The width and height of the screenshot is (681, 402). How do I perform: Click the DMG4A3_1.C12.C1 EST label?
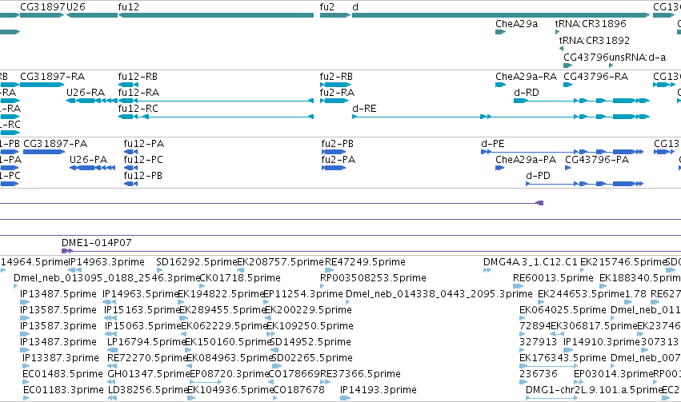531,262
